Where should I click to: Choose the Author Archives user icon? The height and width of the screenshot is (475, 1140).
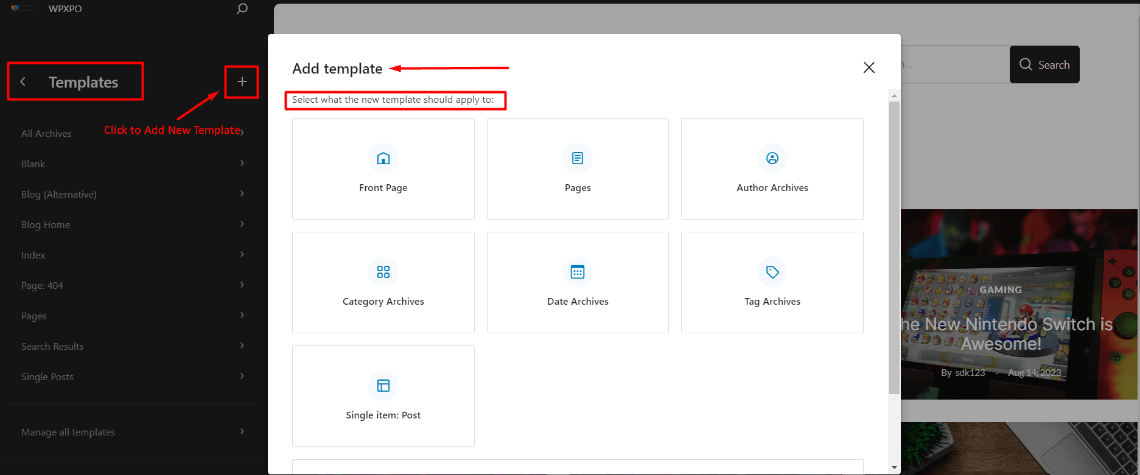(x=772, y=159)
